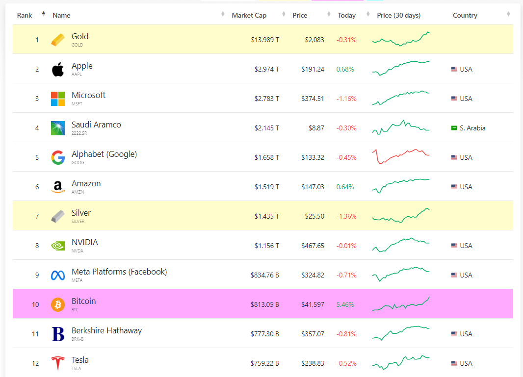Click the sort arrow beside Price (30 days)

coord(367,14)
